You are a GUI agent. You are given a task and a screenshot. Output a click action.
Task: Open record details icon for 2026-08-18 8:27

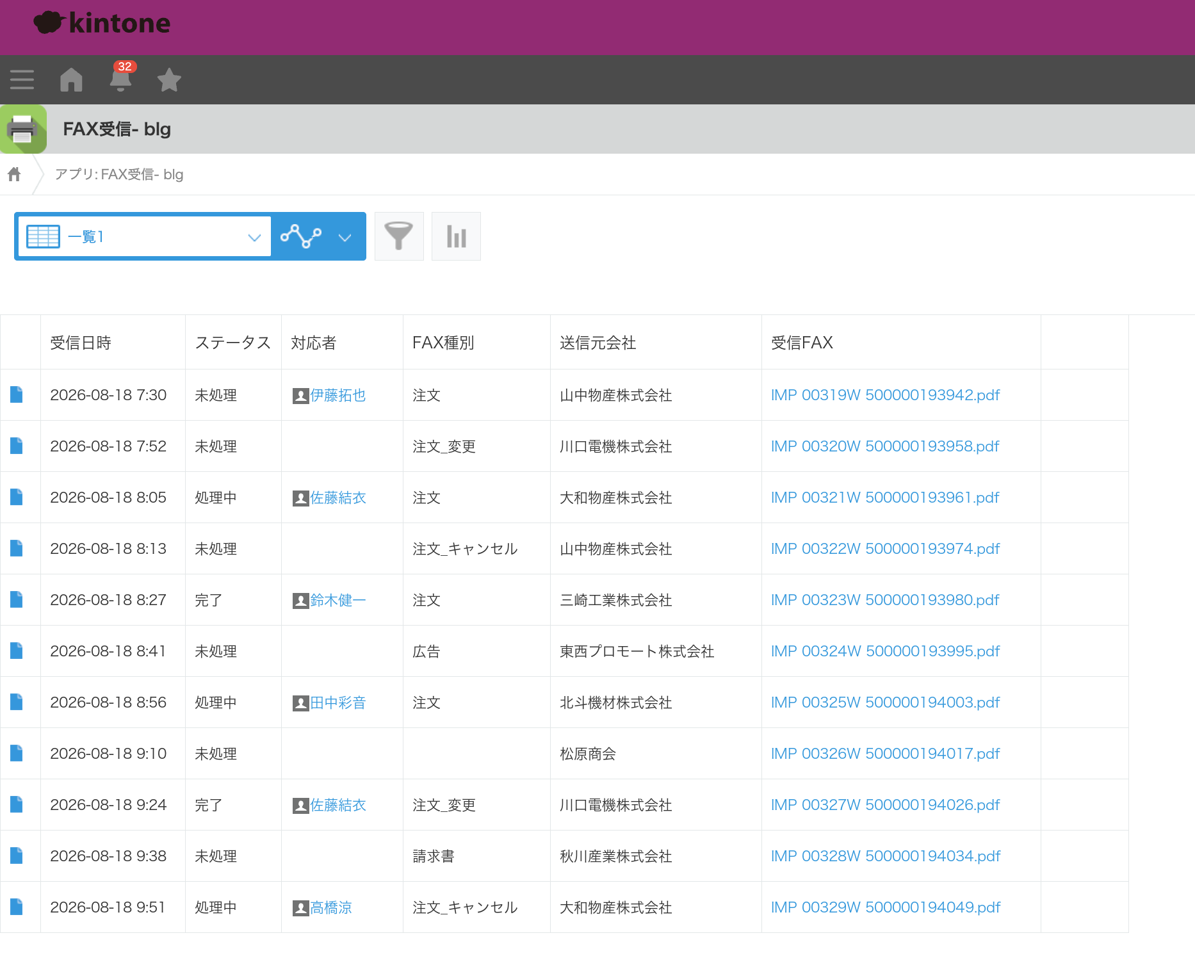point(17,599)
